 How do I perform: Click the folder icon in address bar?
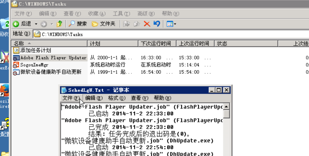37,34
